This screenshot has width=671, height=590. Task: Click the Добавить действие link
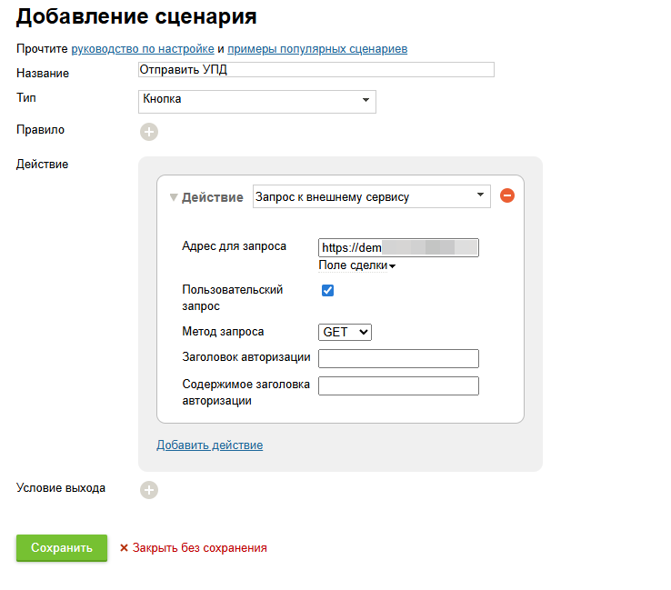[209, 445]
